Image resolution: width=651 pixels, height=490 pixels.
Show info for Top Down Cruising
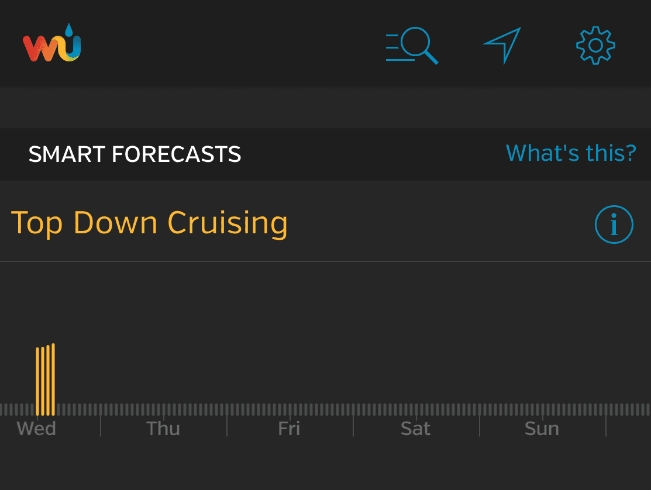[614, 225]
